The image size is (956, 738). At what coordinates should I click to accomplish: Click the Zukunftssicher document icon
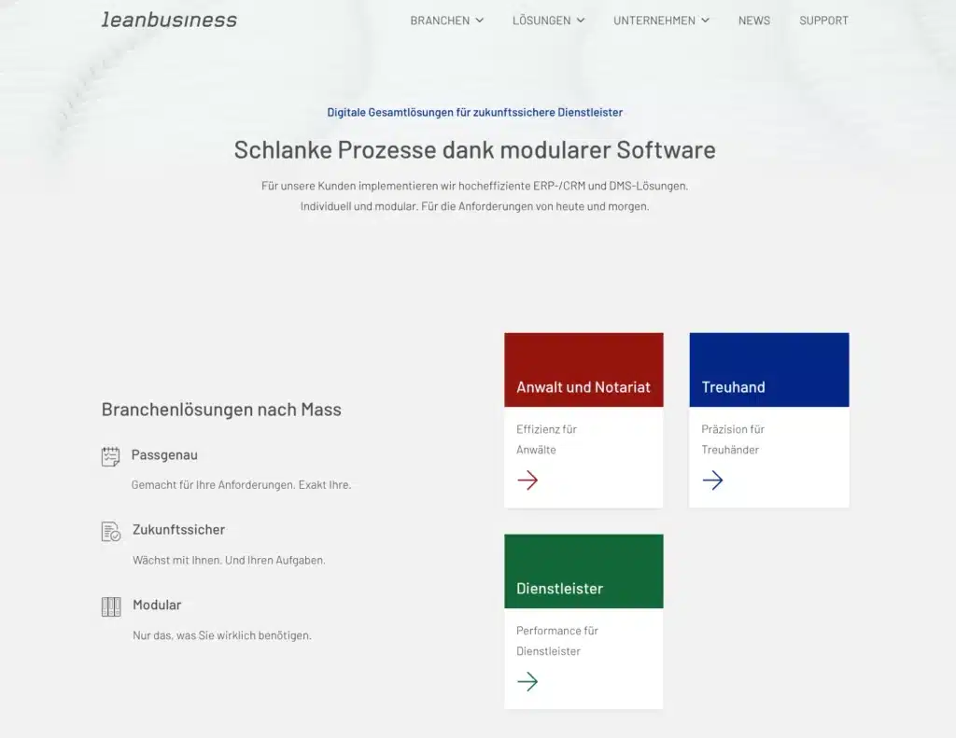tap(111, 532)
